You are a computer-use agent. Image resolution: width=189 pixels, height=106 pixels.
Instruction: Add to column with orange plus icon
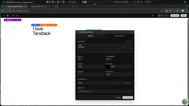pos(51,25)
